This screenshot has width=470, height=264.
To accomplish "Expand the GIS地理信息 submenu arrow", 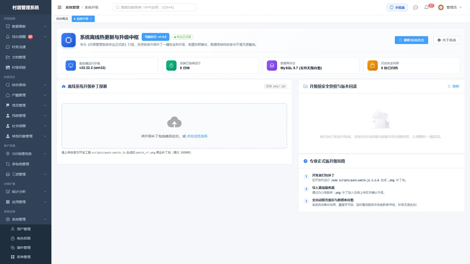I will click(45, 154).
